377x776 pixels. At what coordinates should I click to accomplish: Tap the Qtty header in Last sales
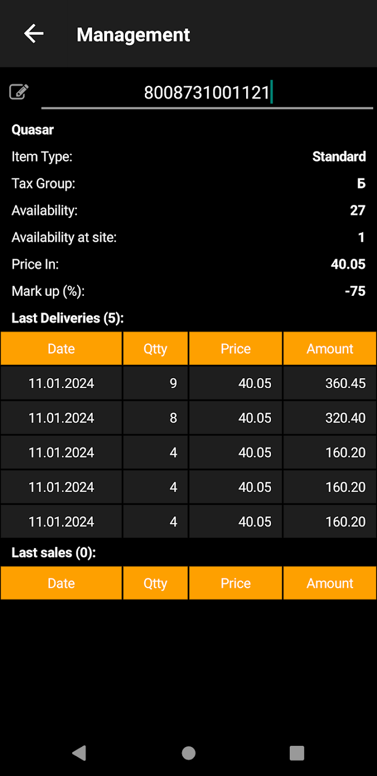coord(155,583)
